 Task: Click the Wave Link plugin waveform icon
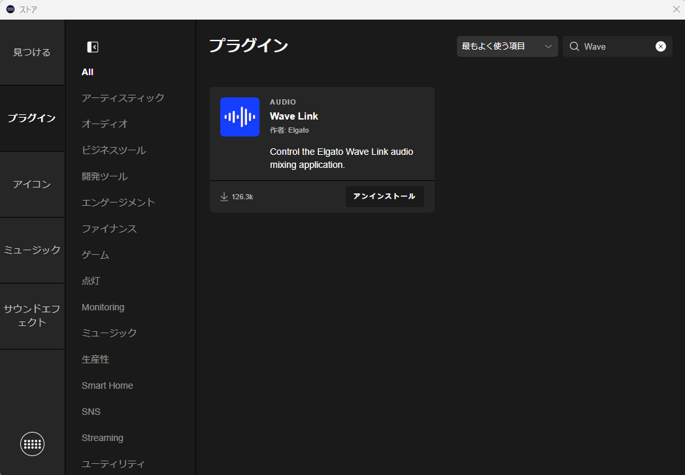[240, 117]
